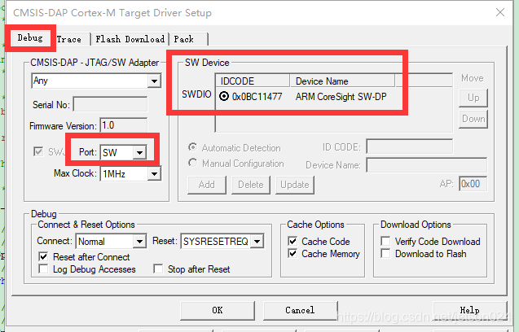Click the Delete button

pyautogui.click(x=251, y=185)
